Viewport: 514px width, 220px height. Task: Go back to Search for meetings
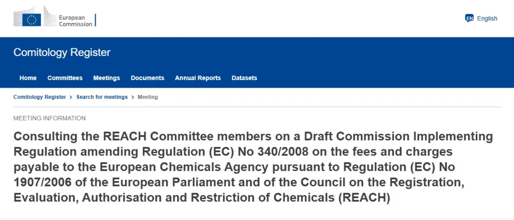(x=102, y=97)
